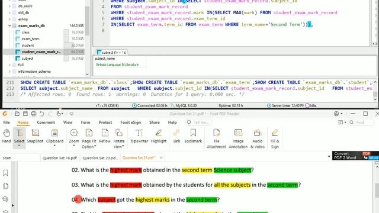
Task: Click the Foxit logo icon
Action: pos(5,114)
